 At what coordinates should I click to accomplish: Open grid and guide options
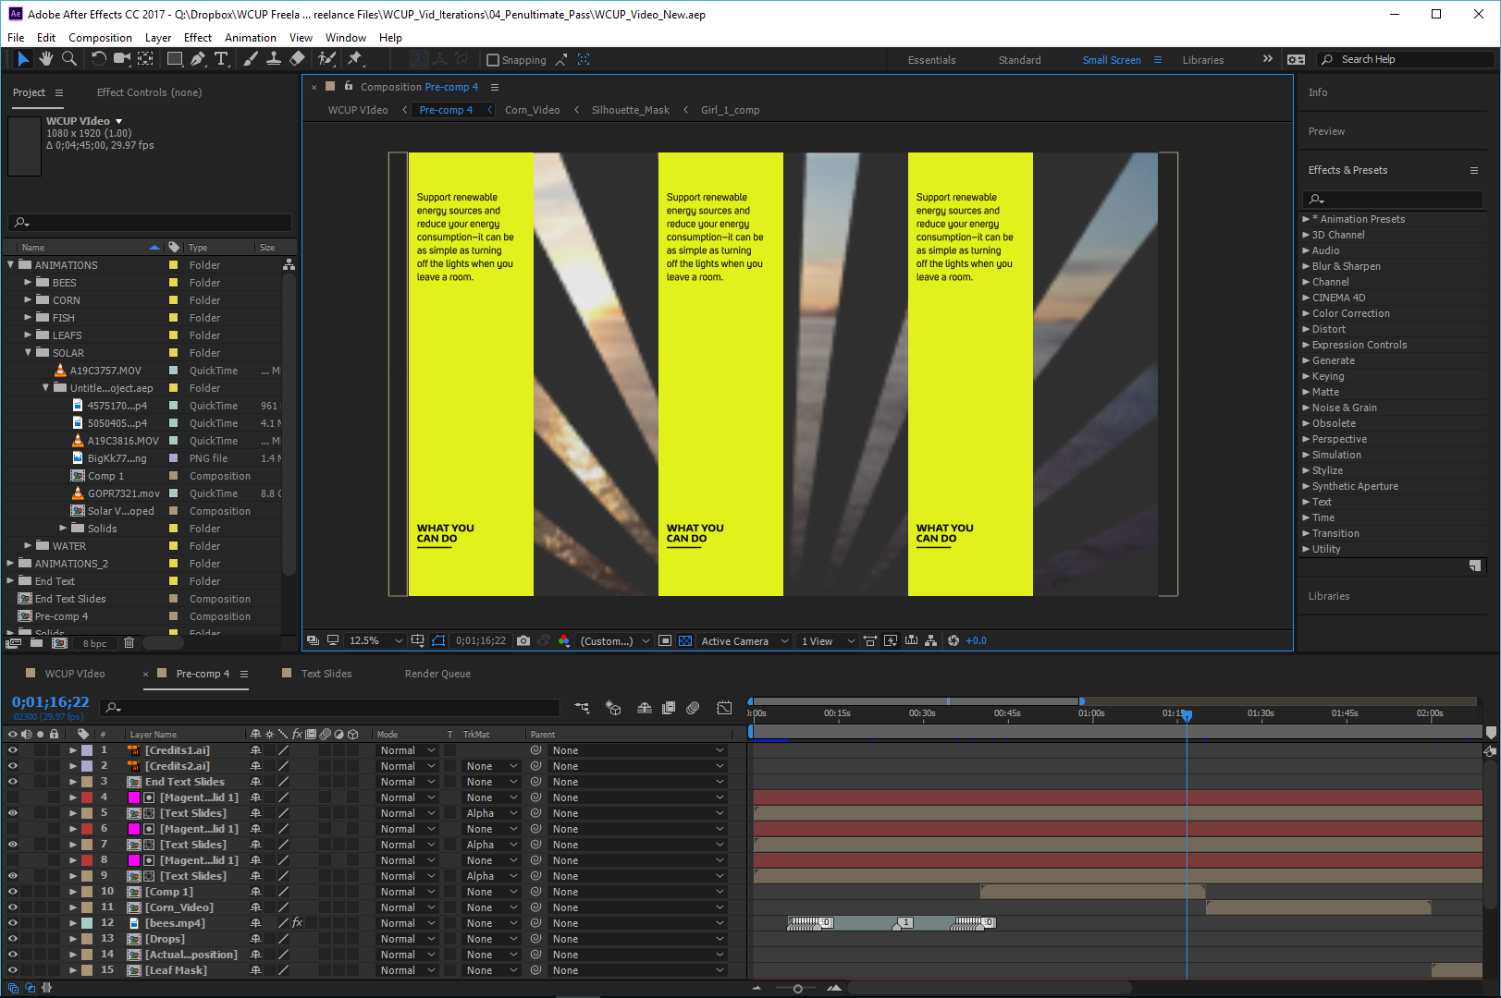417,640
